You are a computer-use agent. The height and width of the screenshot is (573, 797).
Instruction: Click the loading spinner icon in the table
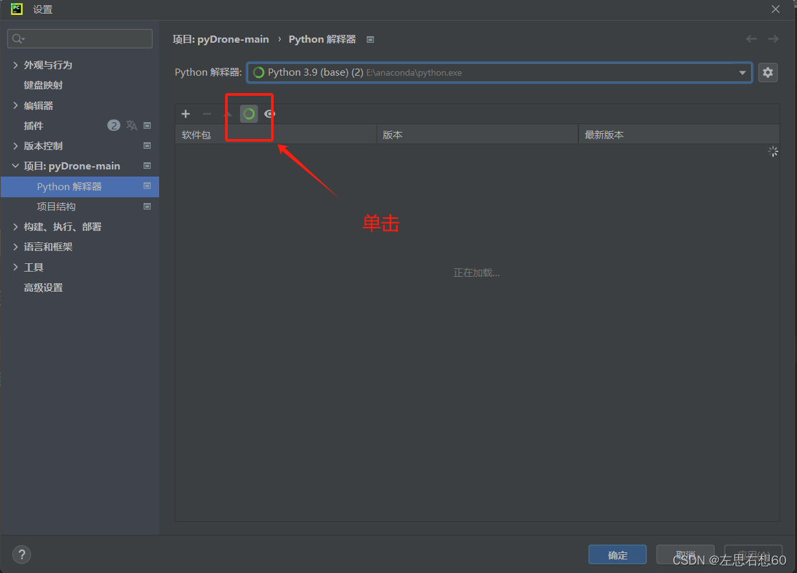772,151
